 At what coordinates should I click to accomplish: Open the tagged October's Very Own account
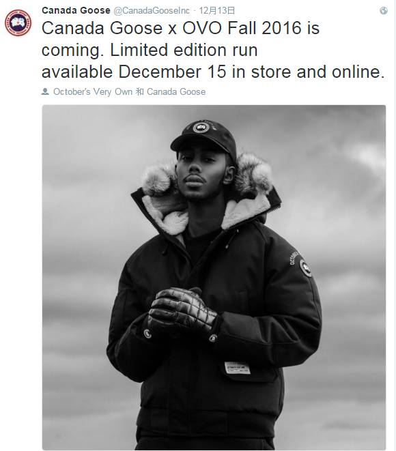[93, 91]
